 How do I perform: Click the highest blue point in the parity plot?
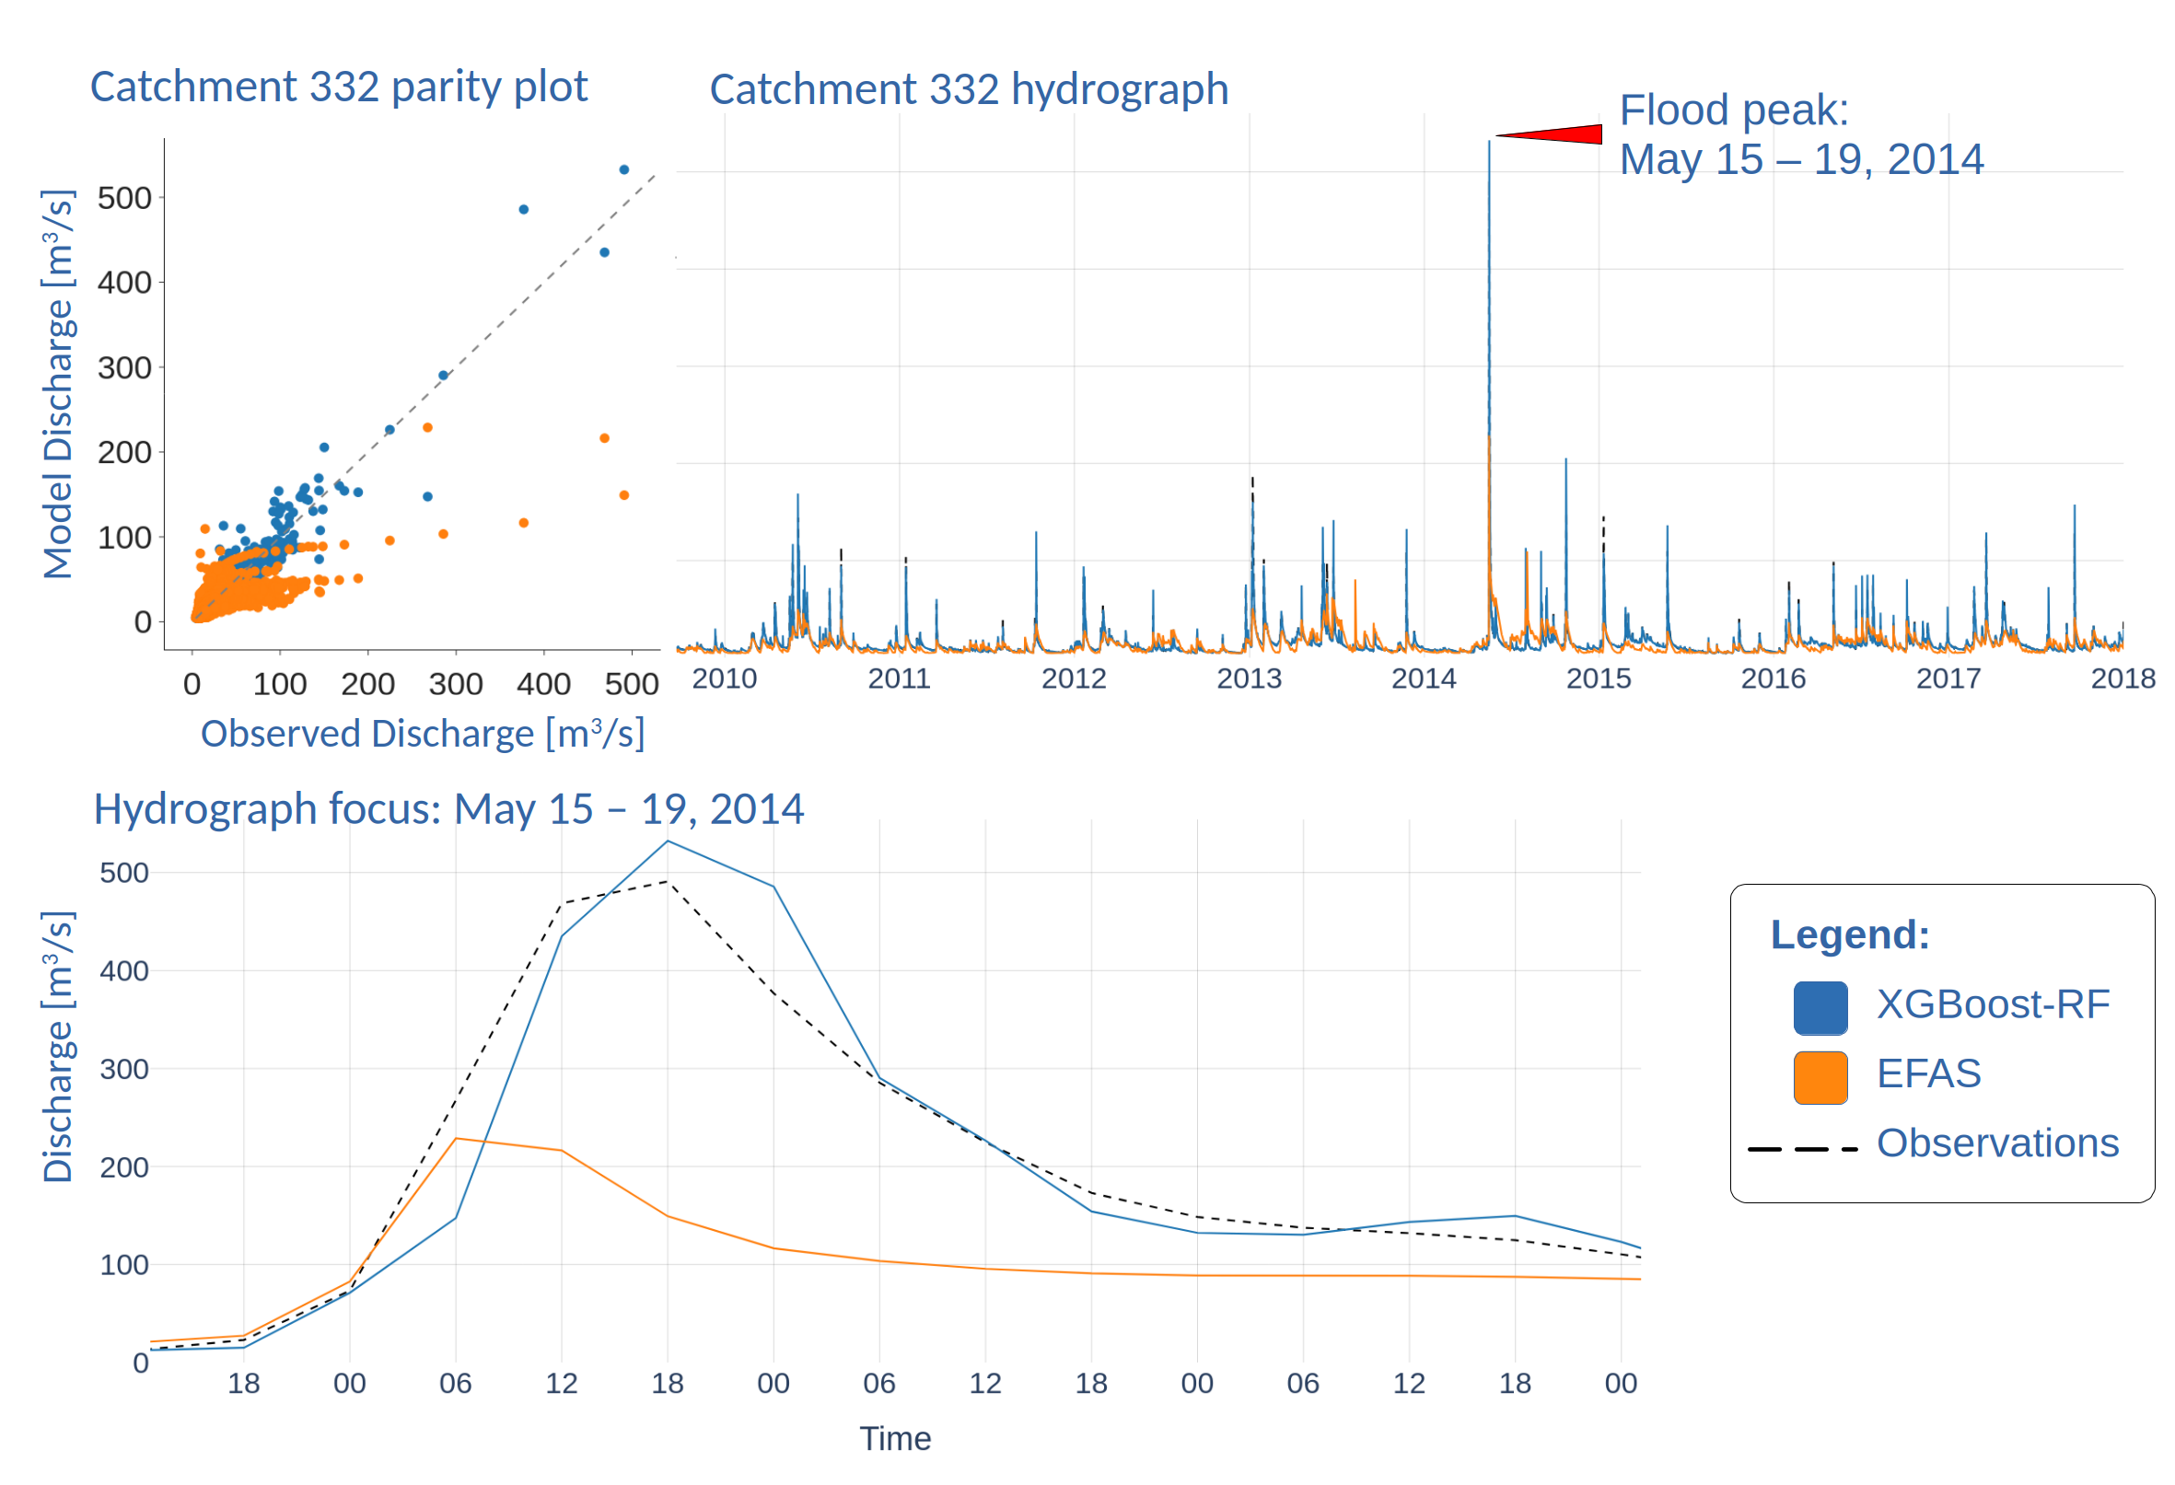tap(623, 169)
